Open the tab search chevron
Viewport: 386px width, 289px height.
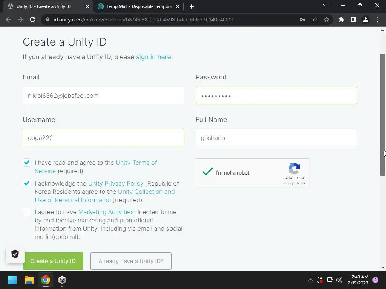(x=325, y=5)
